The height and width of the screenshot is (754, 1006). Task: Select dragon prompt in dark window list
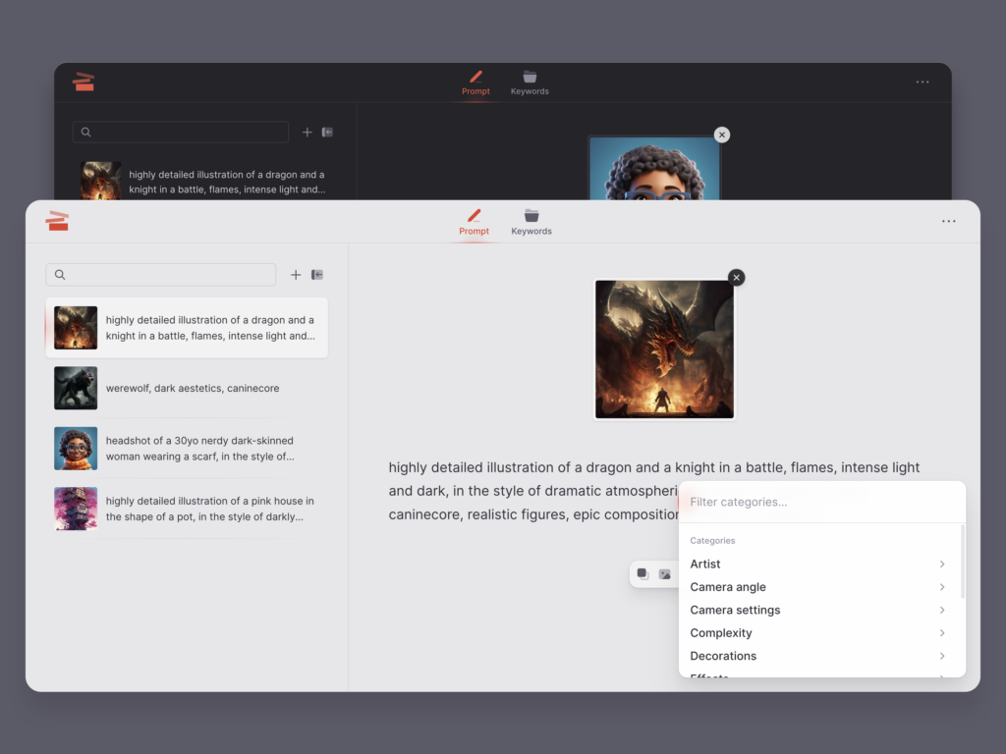204,182
